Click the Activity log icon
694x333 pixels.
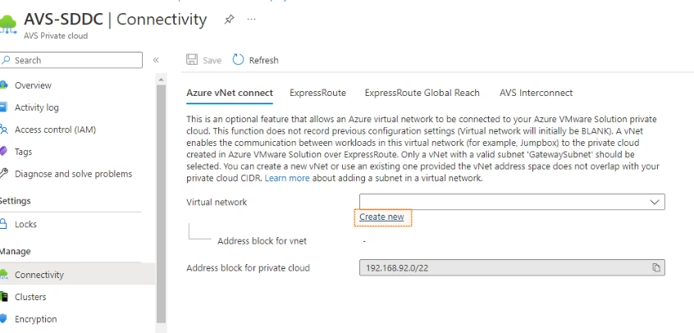pos(3,107)
